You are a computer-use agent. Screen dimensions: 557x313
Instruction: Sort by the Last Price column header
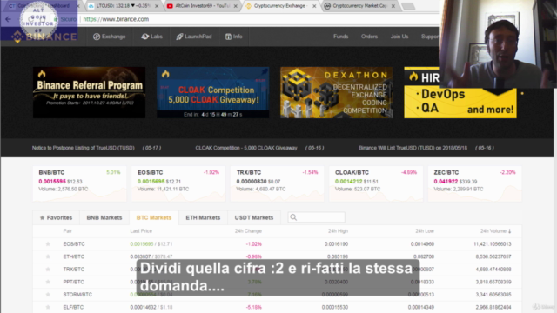pos(141,231)
